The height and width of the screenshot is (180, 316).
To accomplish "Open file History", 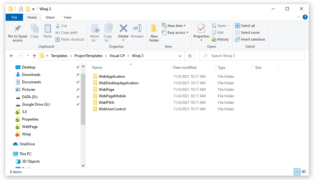I will [x=220, y=39].
